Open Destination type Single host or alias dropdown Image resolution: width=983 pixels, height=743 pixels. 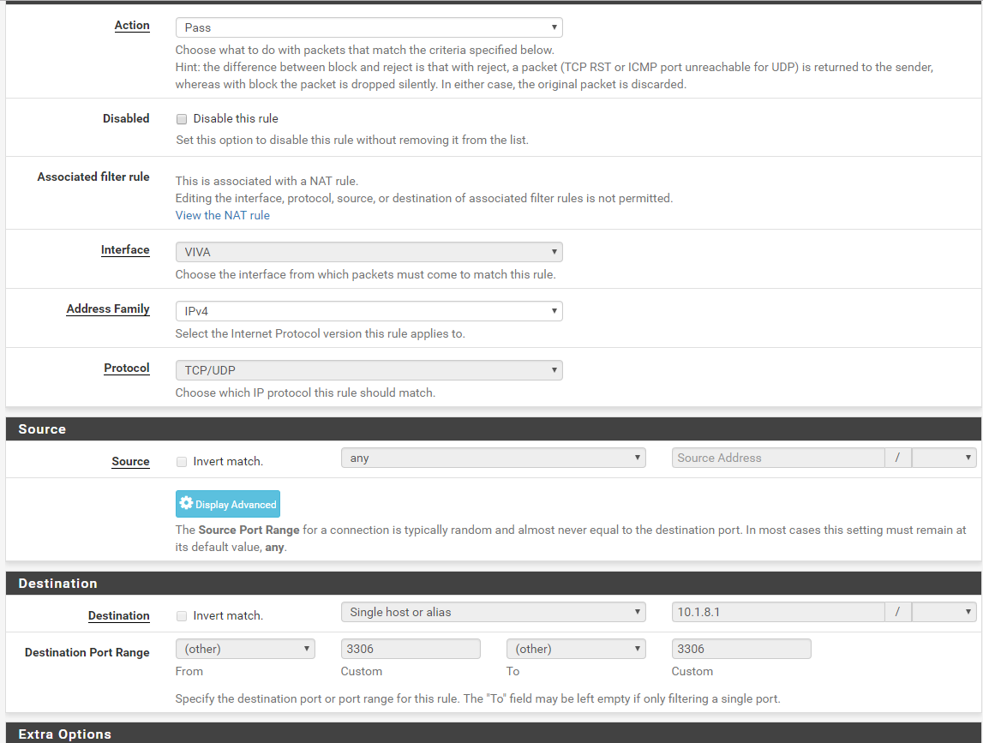[x=493, y=613]
